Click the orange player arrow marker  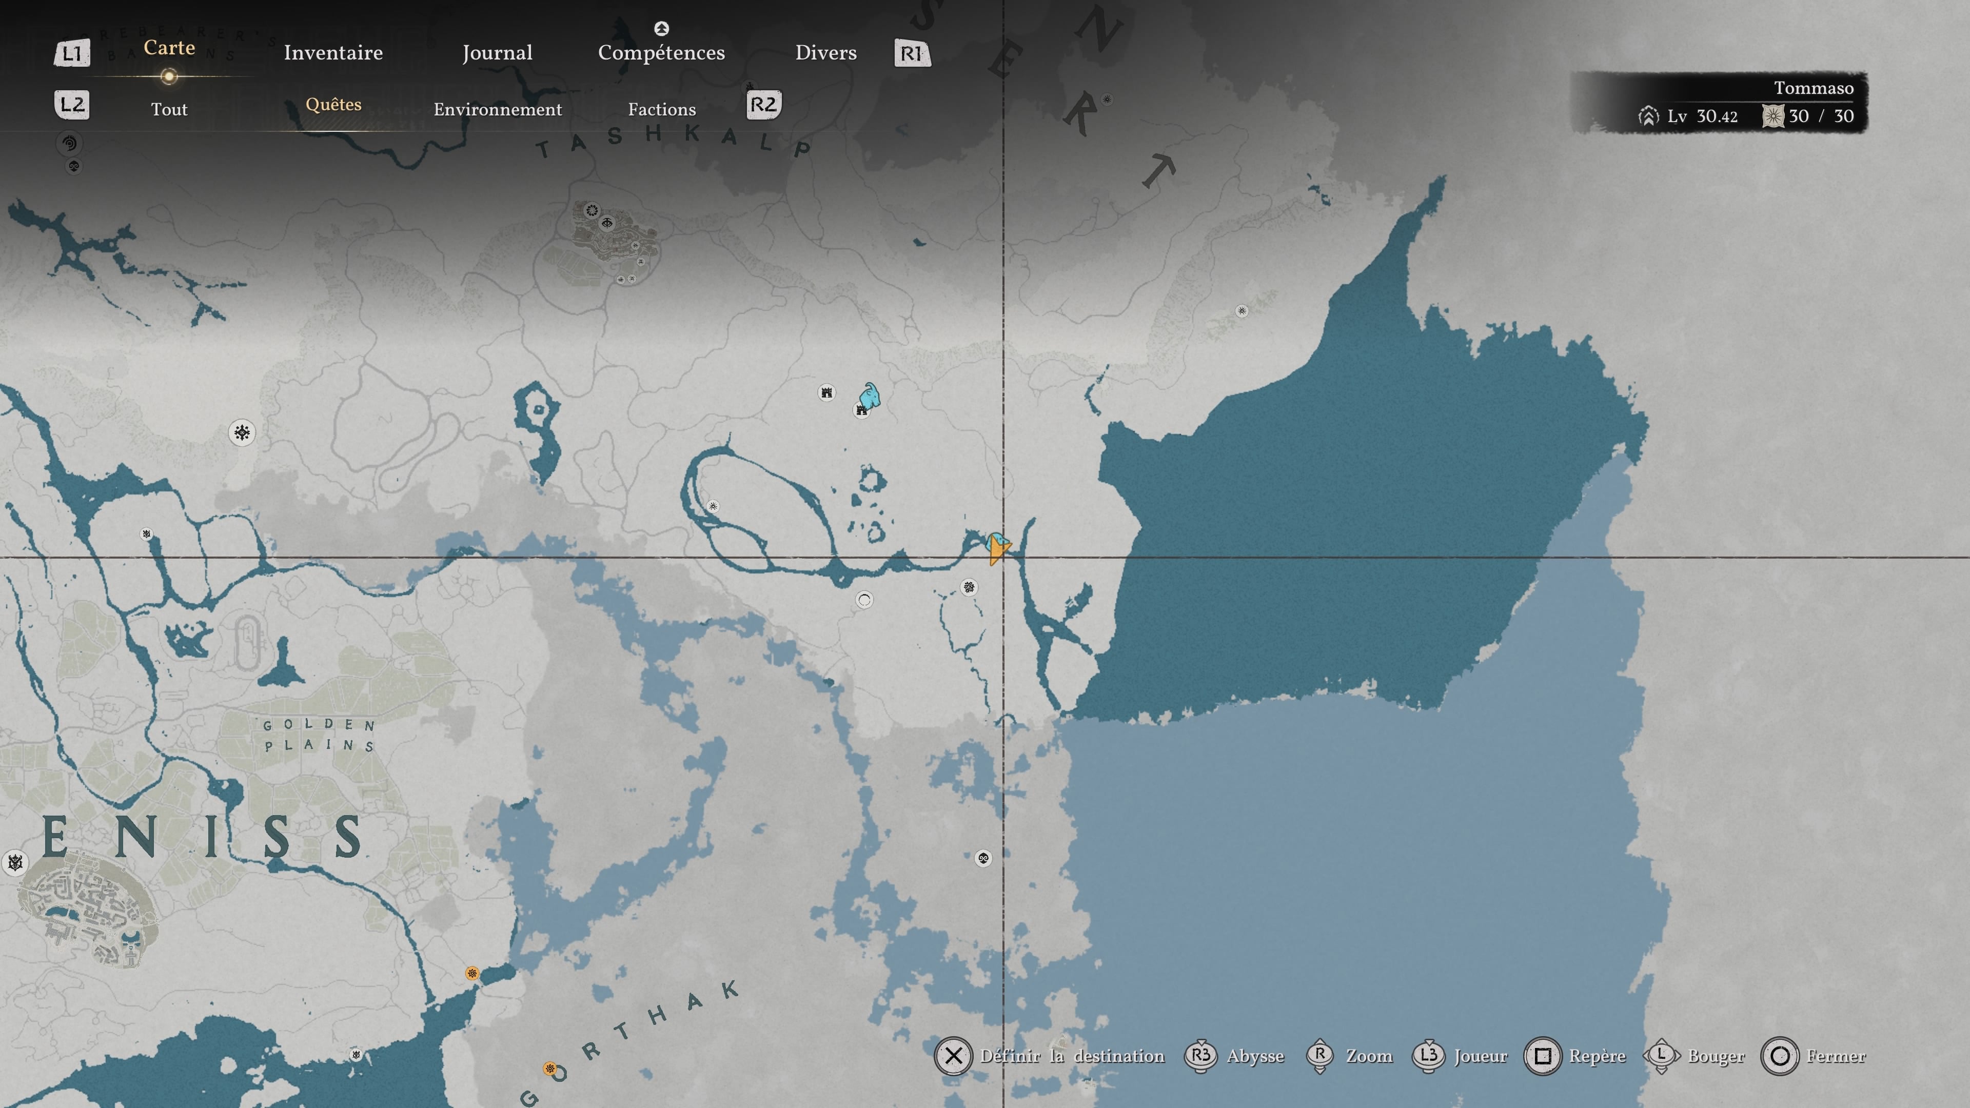998,548
